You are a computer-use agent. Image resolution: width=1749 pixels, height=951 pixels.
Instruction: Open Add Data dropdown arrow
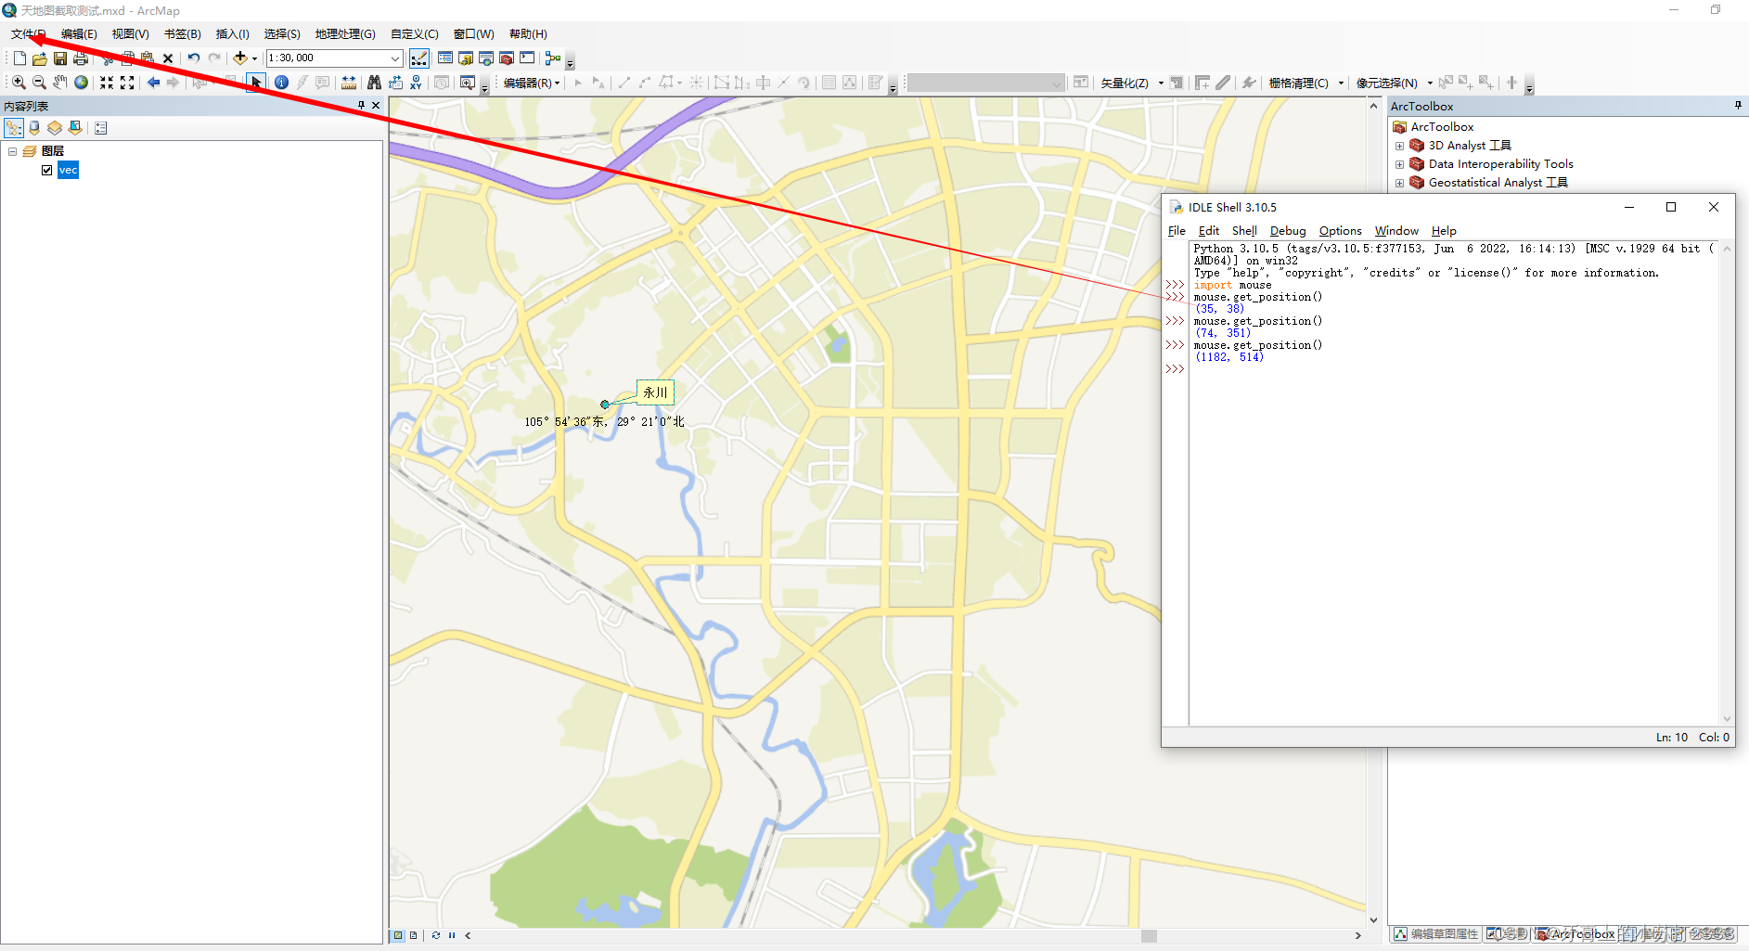click(x=255, y=58)
